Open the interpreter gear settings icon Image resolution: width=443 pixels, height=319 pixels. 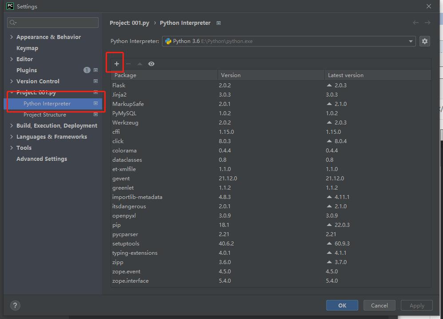pyautogui.click(x=424, y=41)
